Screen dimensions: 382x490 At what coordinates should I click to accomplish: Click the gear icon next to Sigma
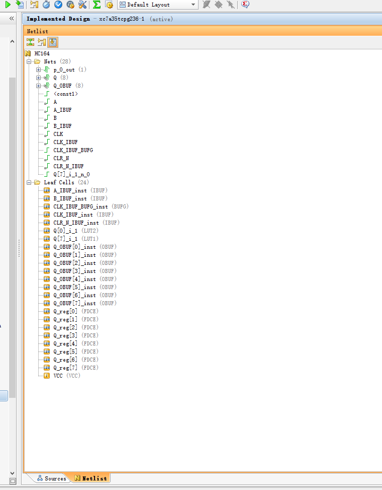(x=109, y=5)
